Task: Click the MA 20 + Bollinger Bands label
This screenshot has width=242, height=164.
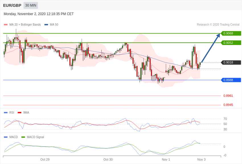Action: (x=25, y=24)
